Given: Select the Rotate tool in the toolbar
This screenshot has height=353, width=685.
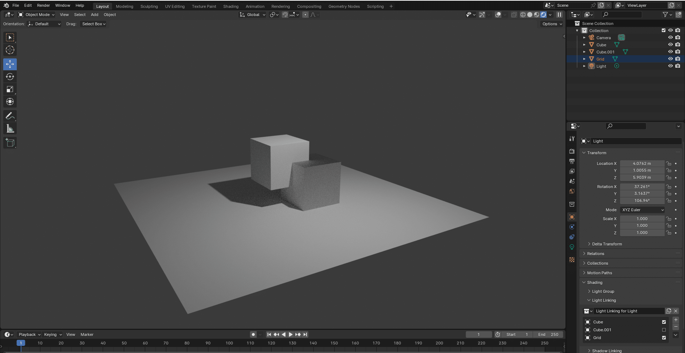Looking at the screenshot, I should pos(10,77).
